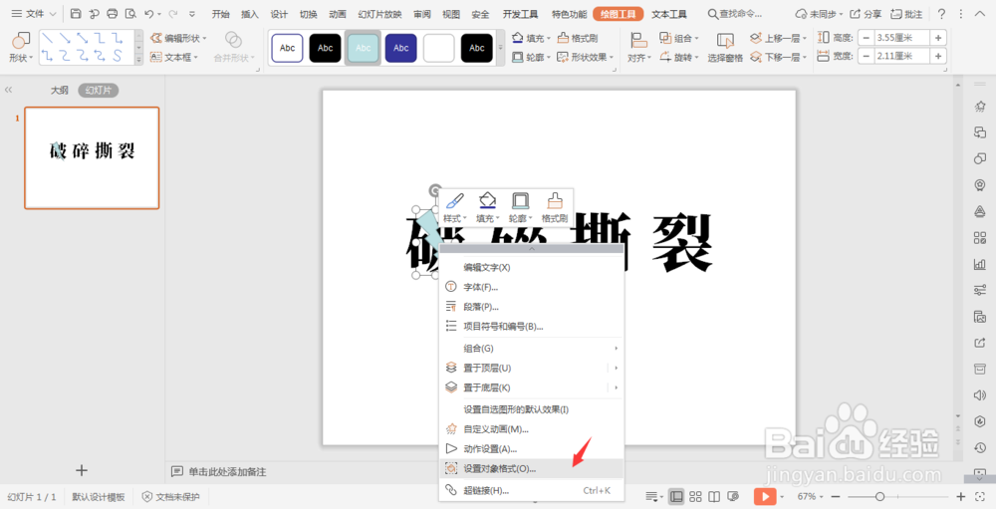Open the 对齐 align dropdown
Viewport: 996px width, 509px height.
click(638, 48)
